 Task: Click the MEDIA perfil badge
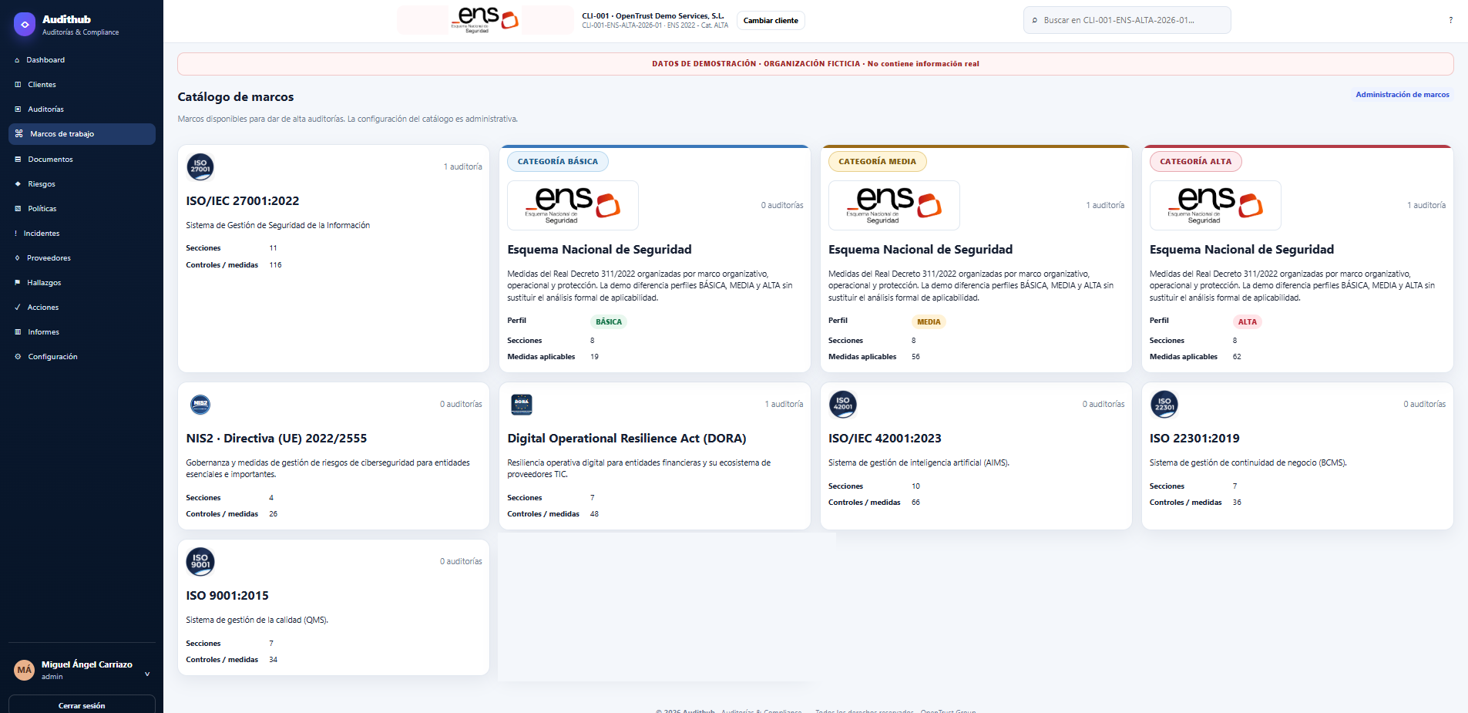coord(929,322)
